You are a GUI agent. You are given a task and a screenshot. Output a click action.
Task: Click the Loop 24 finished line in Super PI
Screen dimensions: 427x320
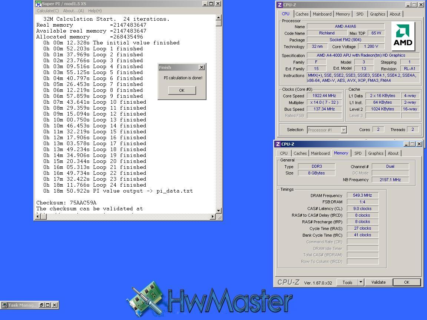coord(95,185)
